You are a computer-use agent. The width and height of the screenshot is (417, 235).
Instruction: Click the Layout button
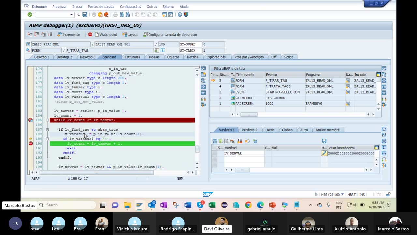(130, 34)
